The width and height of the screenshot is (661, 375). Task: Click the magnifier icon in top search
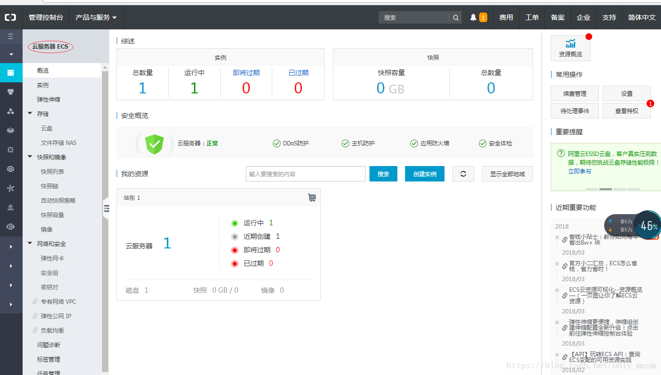[455, 17]
